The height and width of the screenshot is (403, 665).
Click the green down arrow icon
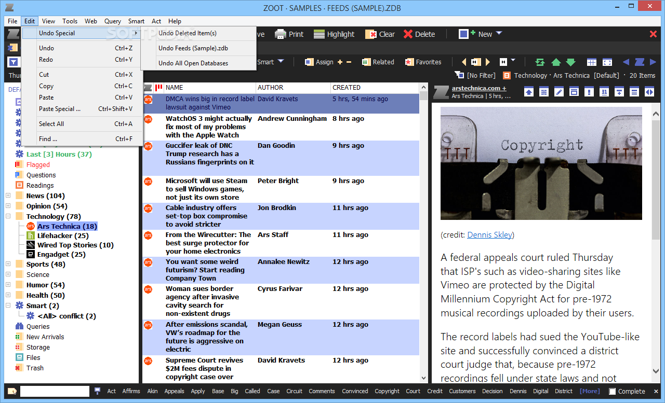click(x=570, y=62)
